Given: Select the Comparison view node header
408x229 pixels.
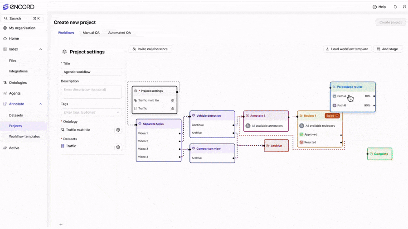Looking at the screenshot, I should pyautogui.click(x=212, y=149).
